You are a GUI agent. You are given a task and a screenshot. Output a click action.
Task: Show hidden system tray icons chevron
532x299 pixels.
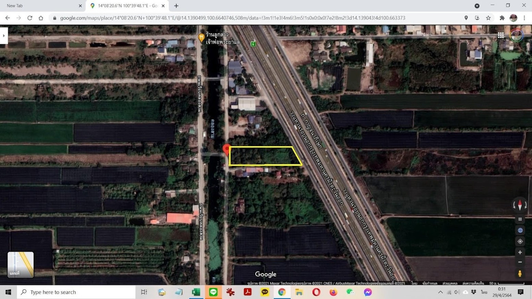(440, 292)
